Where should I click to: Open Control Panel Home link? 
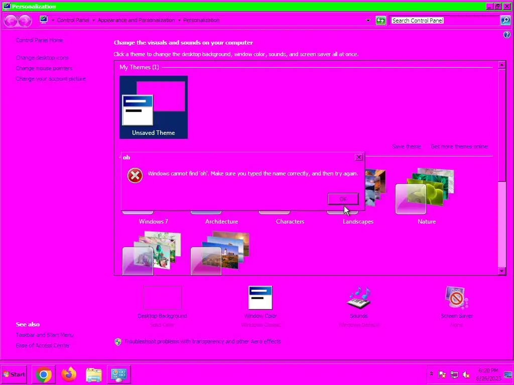(39, 40)
